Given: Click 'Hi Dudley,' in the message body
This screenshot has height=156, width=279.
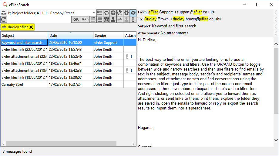Looking at the screenshot, I should click(x=147, y=40).
